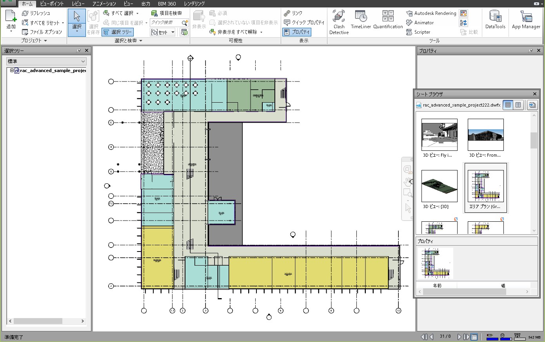Image resolution: width=545 pixels, height=342 pixels.
Task: Open the Animator panel
Action: pyautogui.click(x=422, y=23)
